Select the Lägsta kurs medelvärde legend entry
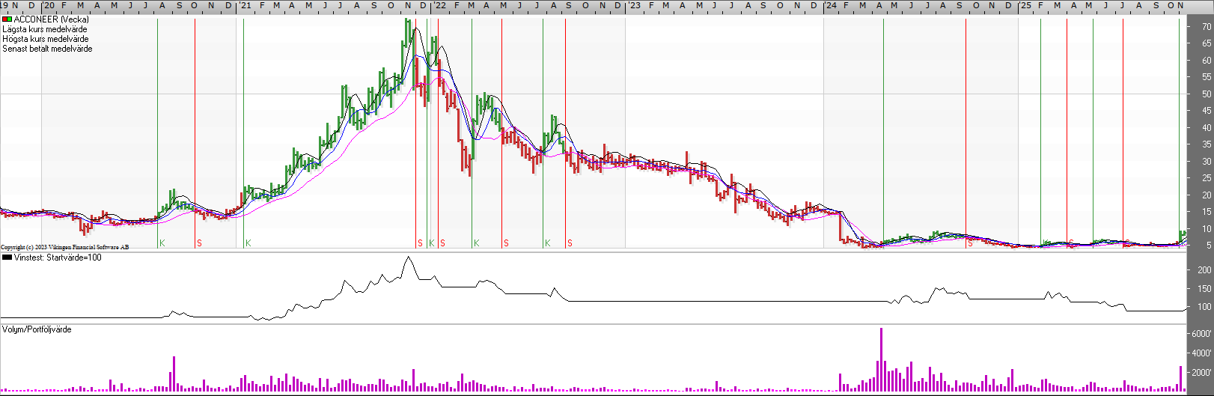The image size is (1214, 396). [44, 29]
